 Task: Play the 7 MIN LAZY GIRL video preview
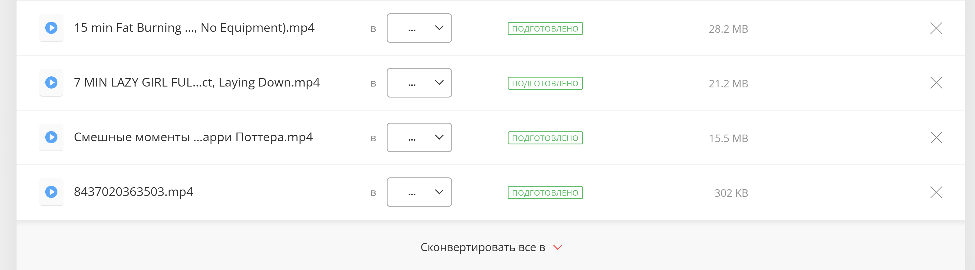coord(51,83)
